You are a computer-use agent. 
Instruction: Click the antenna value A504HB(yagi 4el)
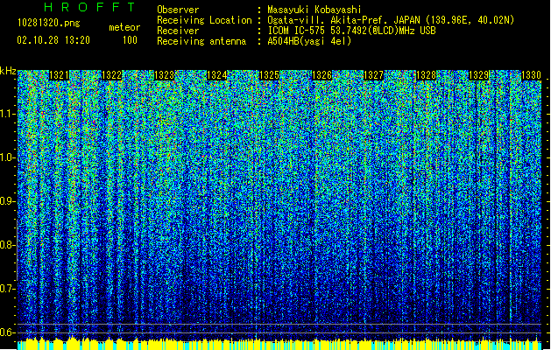click(309, 41)
